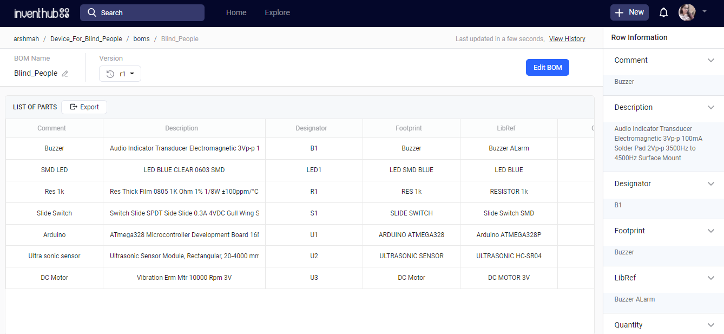The image size is (724, 334).
Task: Click designator R1 cell
Action: 314,192
